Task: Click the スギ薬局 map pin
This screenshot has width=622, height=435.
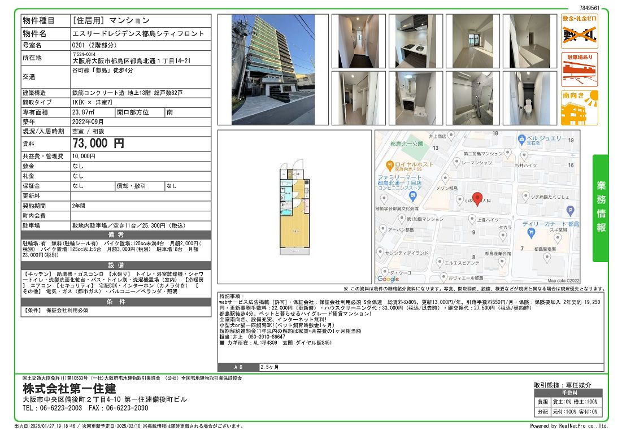Action: 558,238
